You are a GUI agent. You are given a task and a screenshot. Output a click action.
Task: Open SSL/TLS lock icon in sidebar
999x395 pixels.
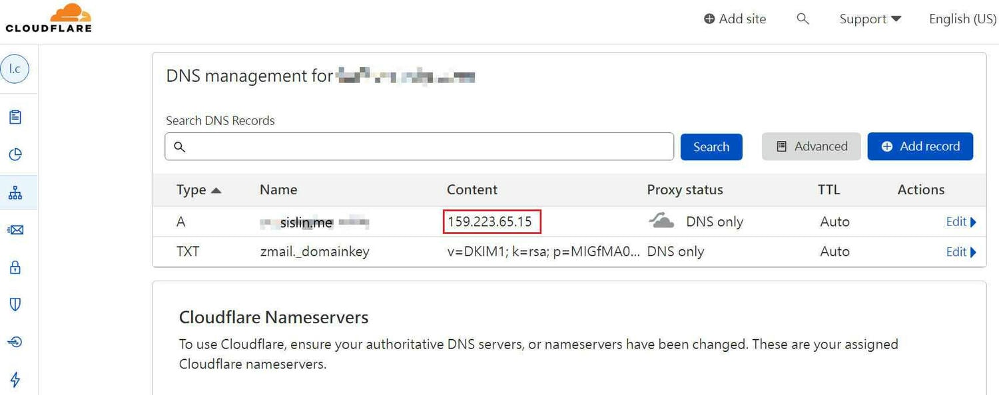[15, 267]
